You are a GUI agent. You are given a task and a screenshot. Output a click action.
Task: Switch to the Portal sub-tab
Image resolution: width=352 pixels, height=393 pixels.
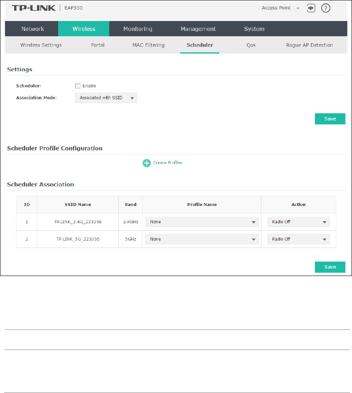click(x=98, y=45)
